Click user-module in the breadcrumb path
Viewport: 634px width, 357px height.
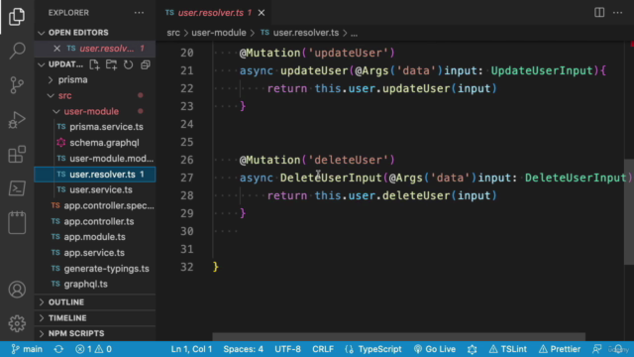219,33
